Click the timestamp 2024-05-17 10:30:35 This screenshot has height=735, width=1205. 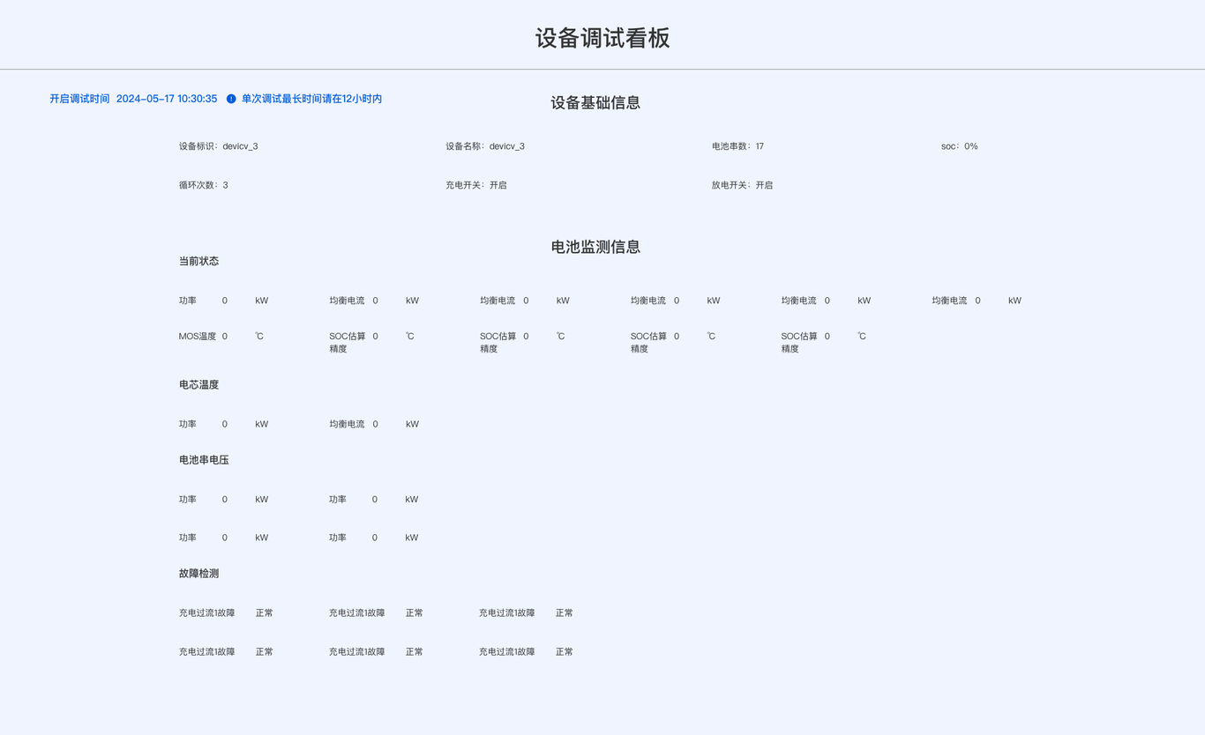(167, 99)
